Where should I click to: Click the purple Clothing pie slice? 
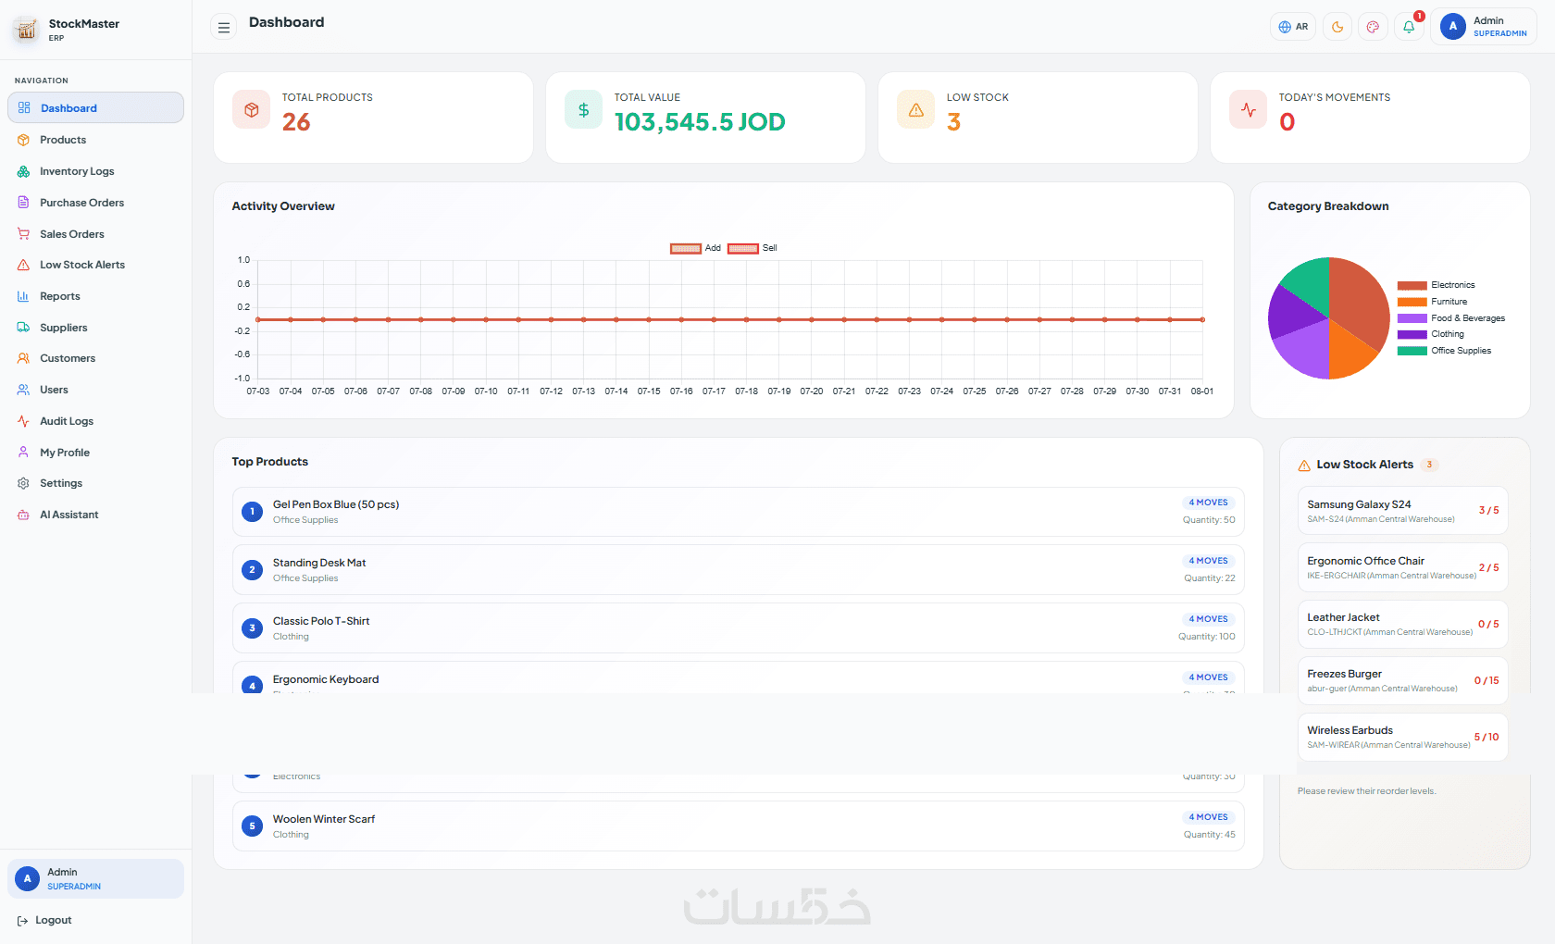1293,313
